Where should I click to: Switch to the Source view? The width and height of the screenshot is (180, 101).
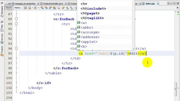point(9,8)
